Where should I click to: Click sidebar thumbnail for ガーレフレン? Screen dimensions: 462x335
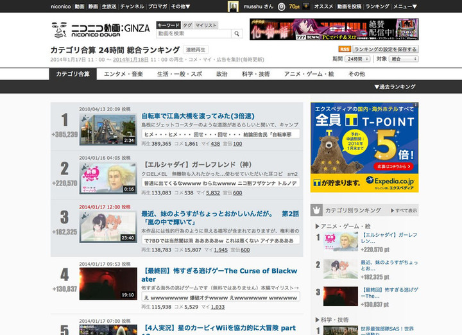(x=341, y=241)
